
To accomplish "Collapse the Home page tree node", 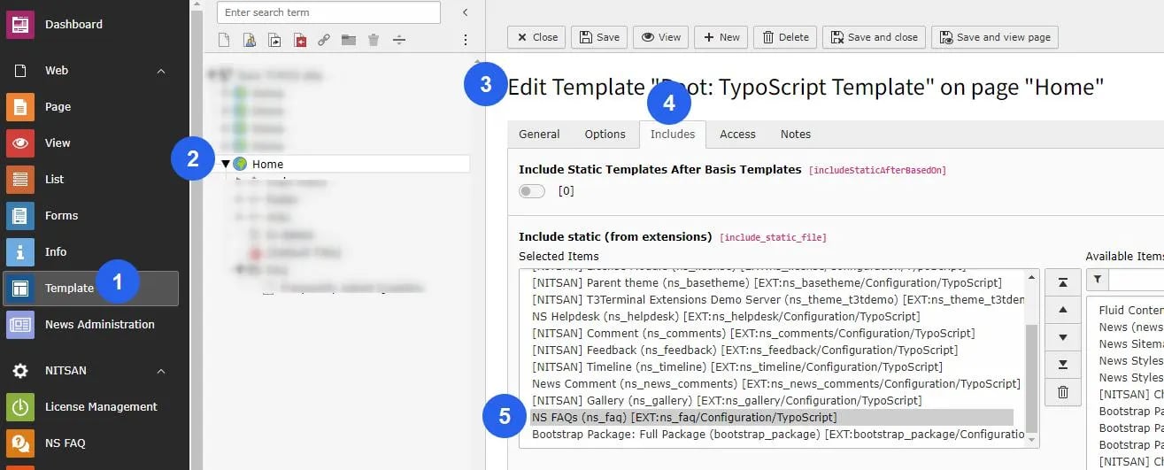I will (226, 164).
